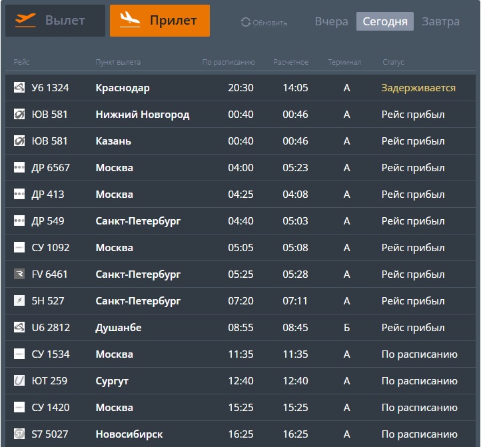Click the airline logo for flight ДР 6567
481x447 pixels.
[x=19, y=168]
